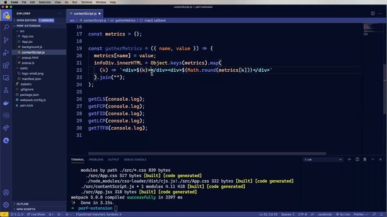The height and width of the screenshot is (217, 387).
Task: Open the Live Share activity bar icon
Action: pos(6,128)
